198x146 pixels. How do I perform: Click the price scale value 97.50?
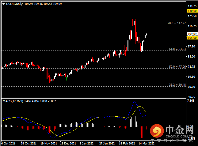click(192, 47)
